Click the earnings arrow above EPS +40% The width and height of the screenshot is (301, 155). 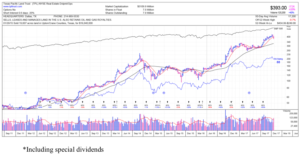[x=220, y=102]
